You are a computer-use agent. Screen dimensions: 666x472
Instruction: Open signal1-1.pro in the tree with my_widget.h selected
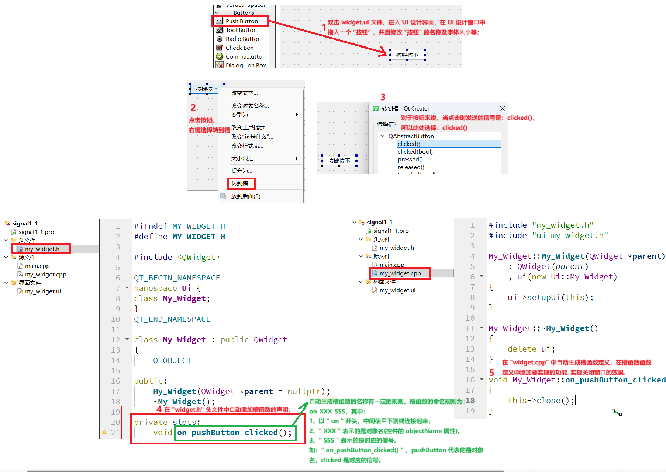[x=36, y=232]
